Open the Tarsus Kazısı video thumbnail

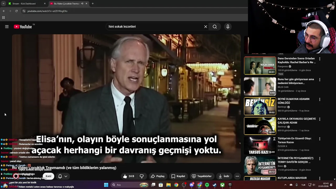[x=260, y=145]
